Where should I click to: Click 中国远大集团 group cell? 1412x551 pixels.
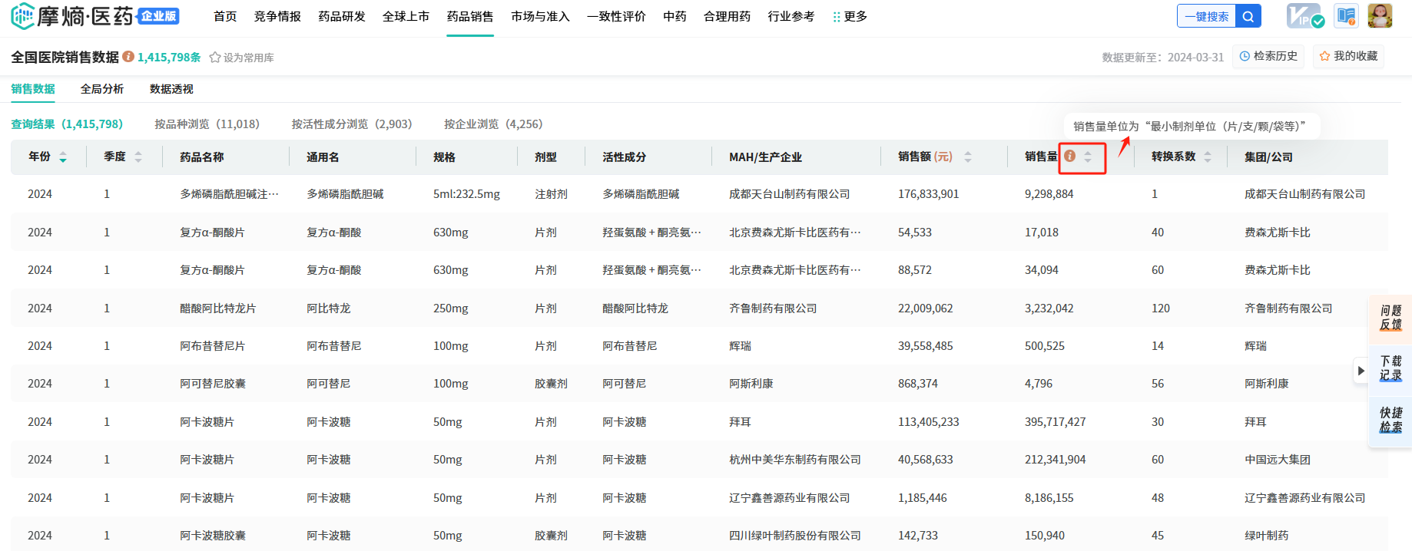(1277, 460)
